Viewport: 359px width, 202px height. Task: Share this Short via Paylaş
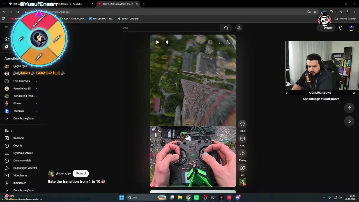tap(243, 153)
